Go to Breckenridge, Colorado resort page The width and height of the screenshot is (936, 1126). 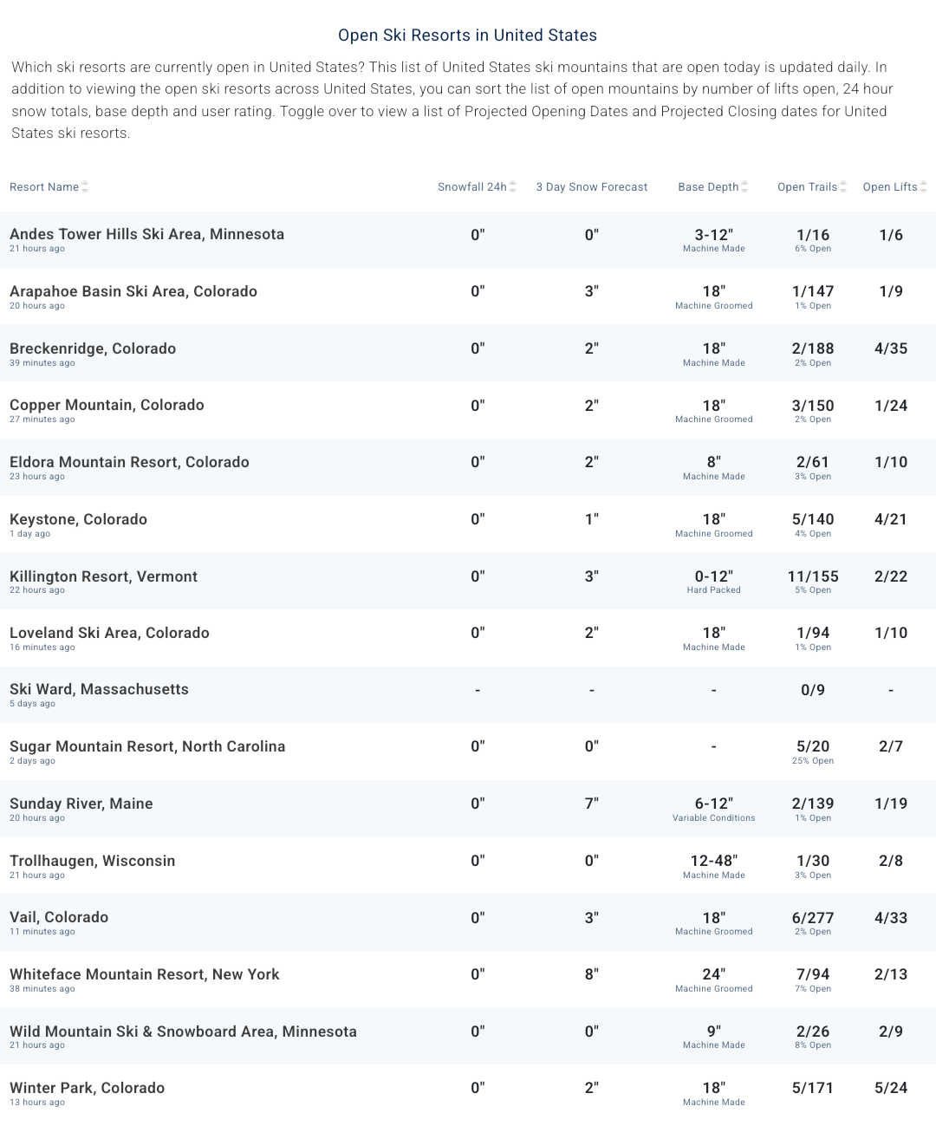(93, 348)
